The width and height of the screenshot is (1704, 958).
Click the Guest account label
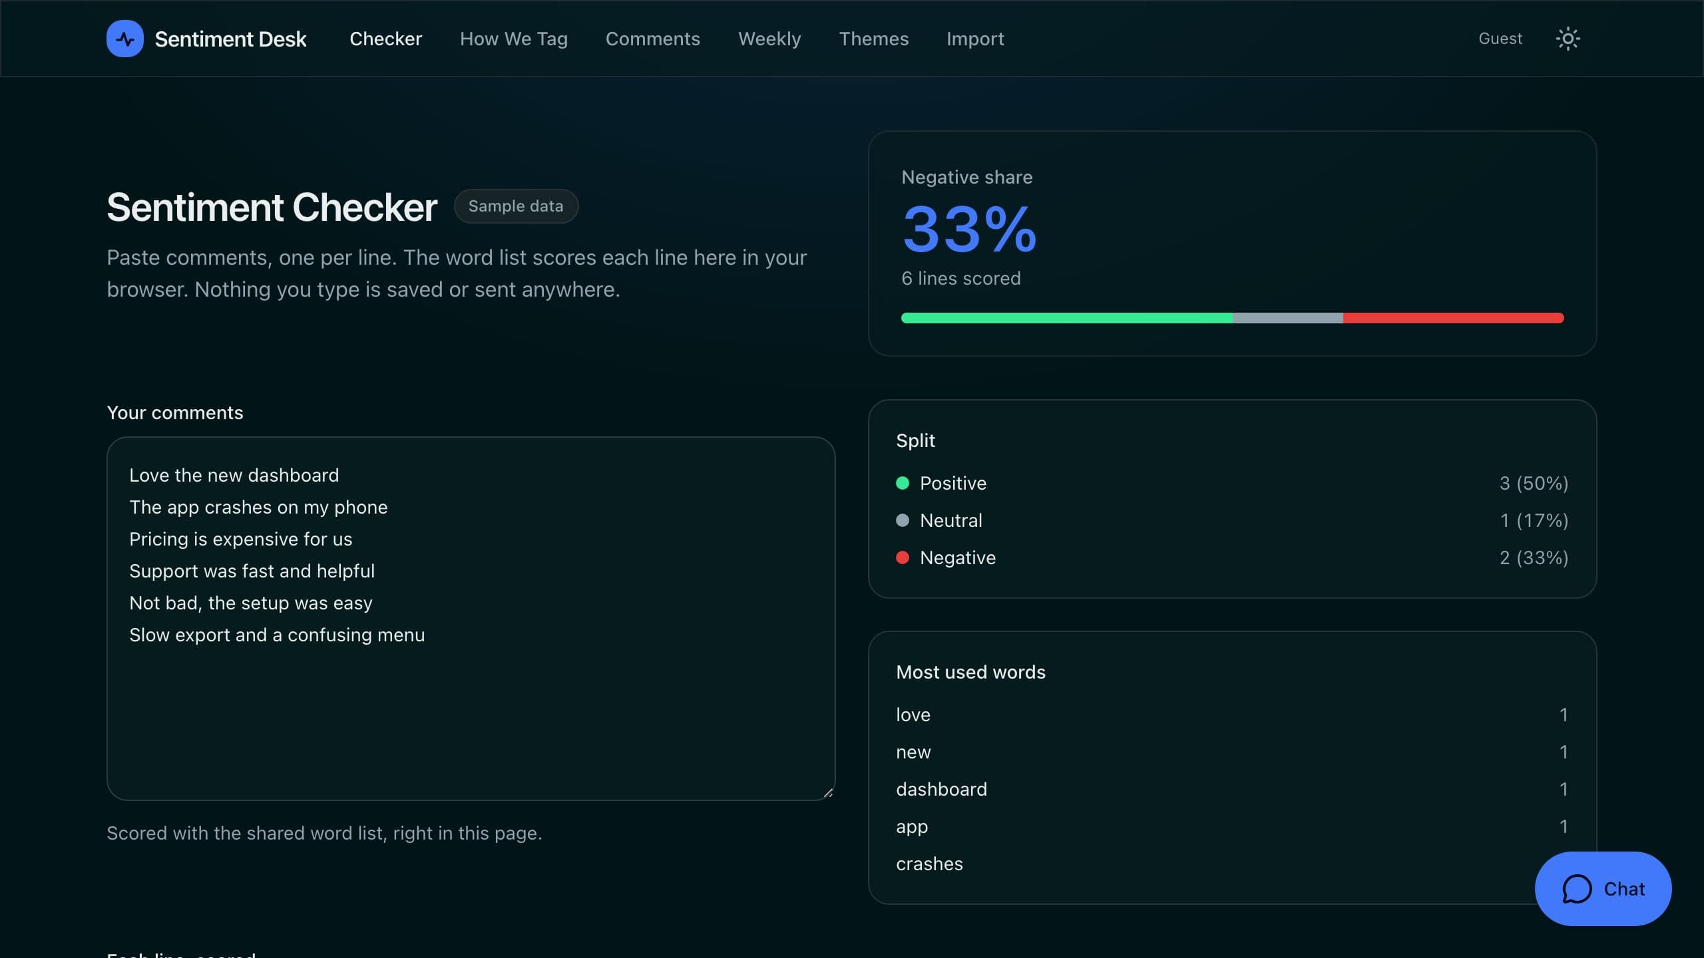click(1500, 39)
